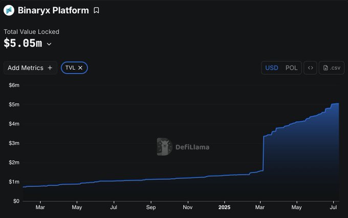Click the $5.05m TVL value
This screenshot has width=348, height=218.
23,43
